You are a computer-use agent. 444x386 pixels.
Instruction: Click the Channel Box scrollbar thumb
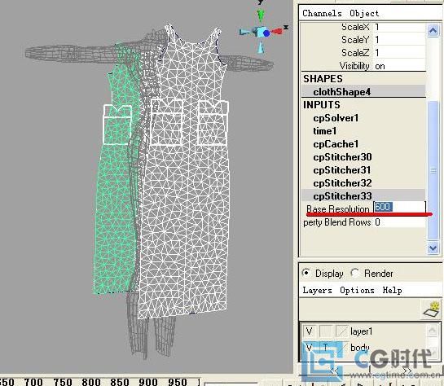(x=433, y=170)
